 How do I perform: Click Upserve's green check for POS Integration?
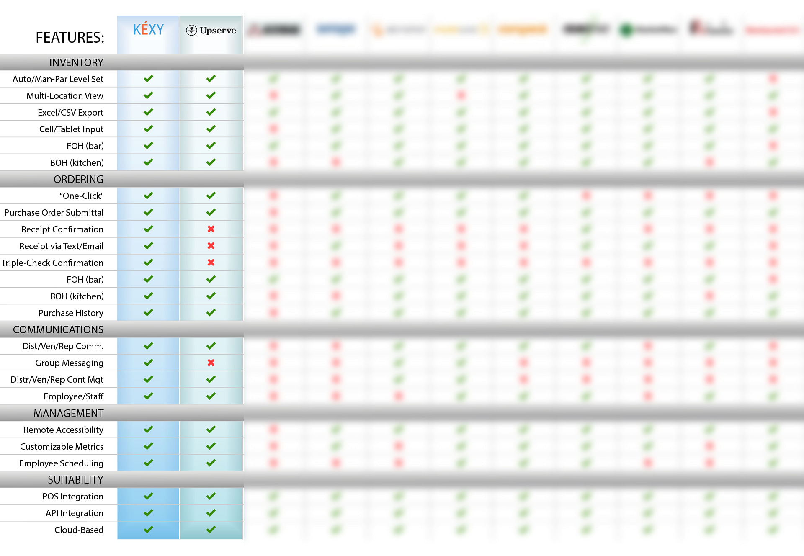point(211,496)
